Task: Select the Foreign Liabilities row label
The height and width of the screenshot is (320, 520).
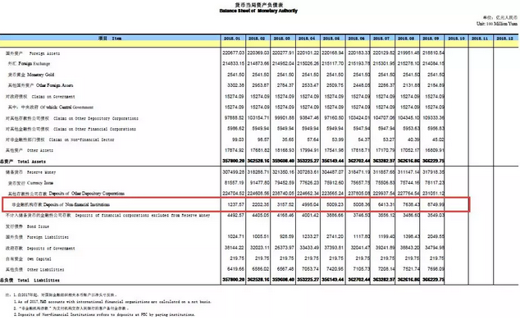Action: [37, 237]
